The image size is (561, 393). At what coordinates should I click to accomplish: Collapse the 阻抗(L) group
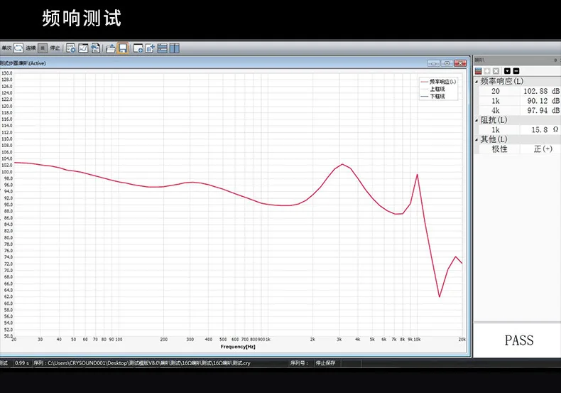(476, 121)
